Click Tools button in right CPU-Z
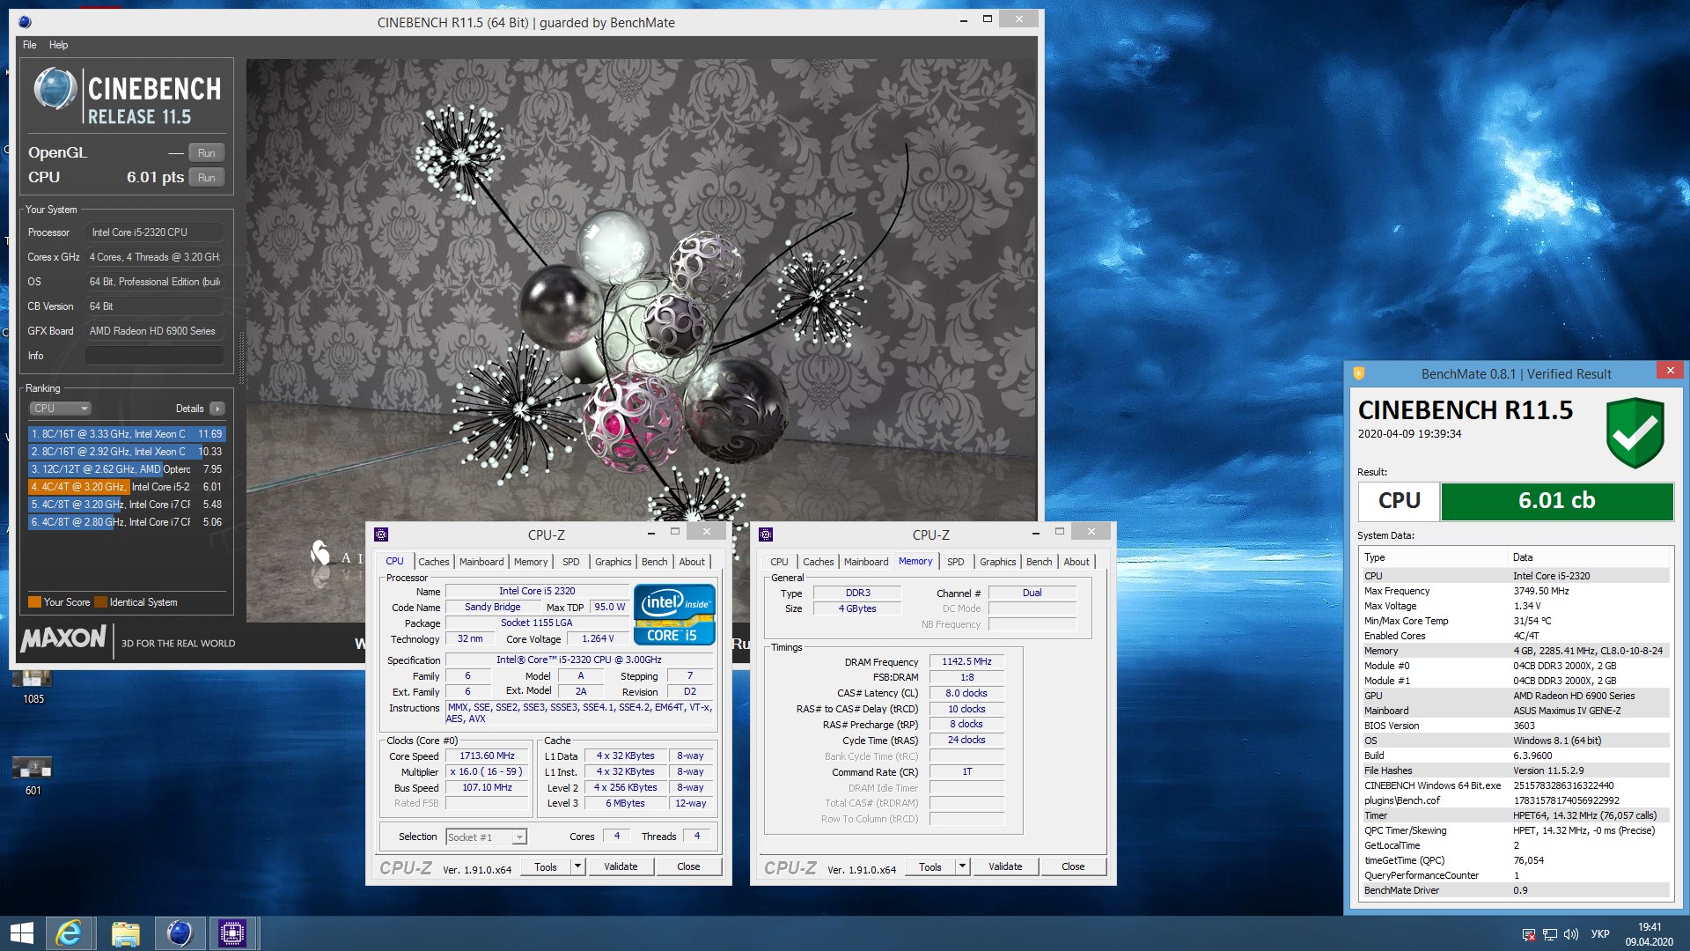 930,867
